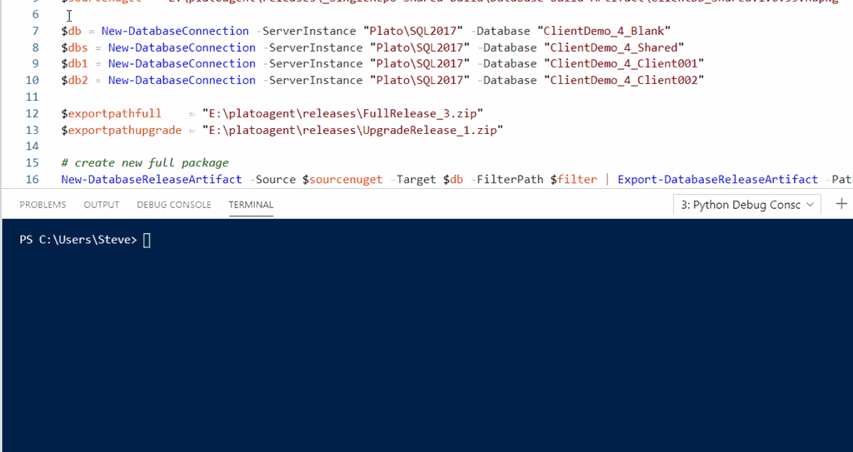Activate the TERMINAL tab

point(251,205)
